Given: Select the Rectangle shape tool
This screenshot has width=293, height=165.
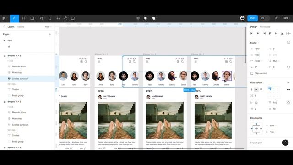Looking at the screenshot, I should click(x=33, y=18).
